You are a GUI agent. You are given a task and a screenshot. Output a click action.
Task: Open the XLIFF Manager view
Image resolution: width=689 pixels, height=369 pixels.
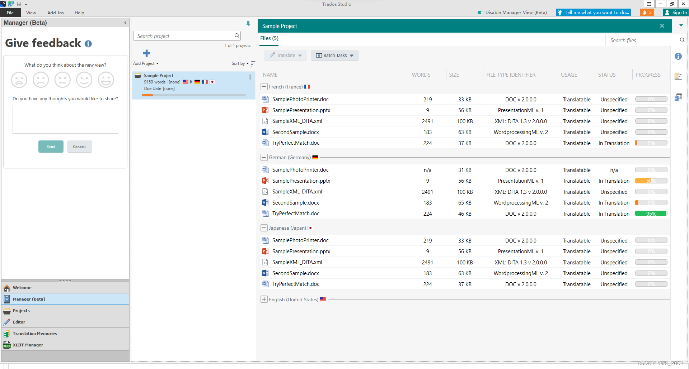65,345
